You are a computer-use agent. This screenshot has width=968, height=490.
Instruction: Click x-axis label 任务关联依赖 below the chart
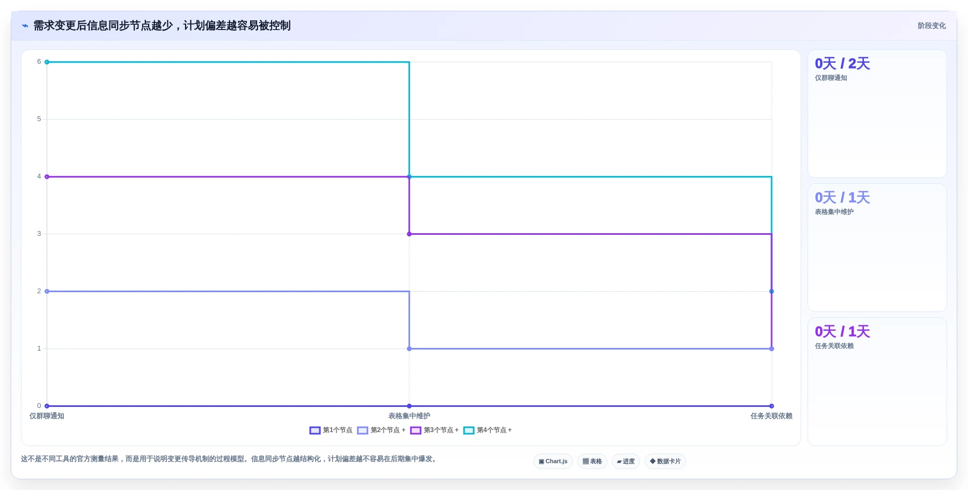pos(772,416)
